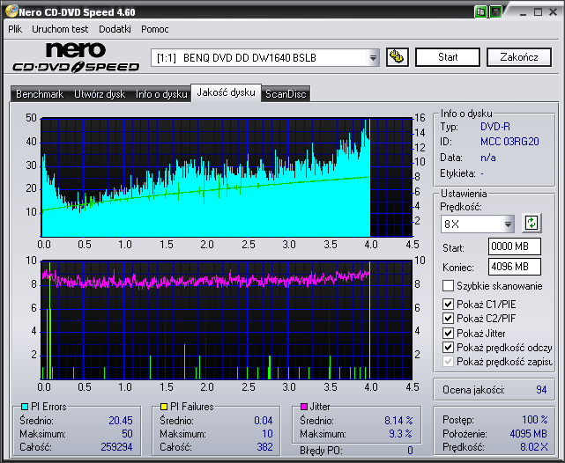Open the Plik menu

[15, 29]
